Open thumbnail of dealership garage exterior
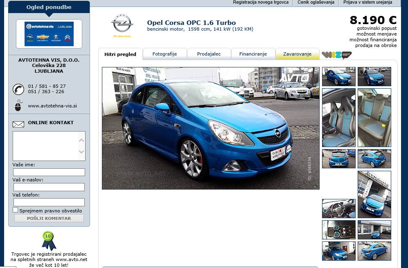The height and width of the screenshot is (268, 408). 374,230
